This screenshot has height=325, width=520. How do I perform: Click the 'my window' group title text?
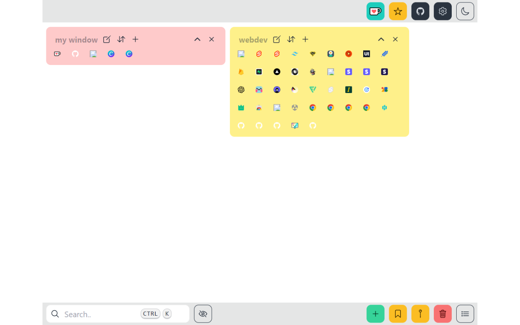tap(76, 40)
